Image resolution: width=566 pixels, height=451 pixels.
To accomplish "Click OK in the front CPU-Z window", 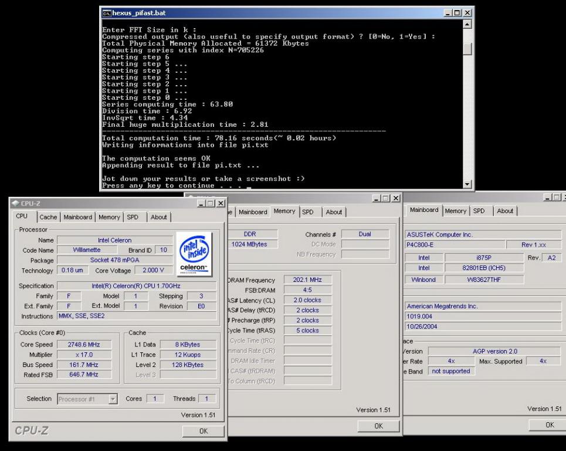I will pyautogui.click(x=203, y=431).
